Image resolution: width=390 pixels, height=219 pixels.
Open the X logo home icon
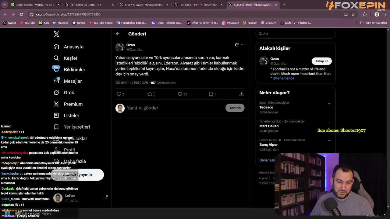pos(56,34)
